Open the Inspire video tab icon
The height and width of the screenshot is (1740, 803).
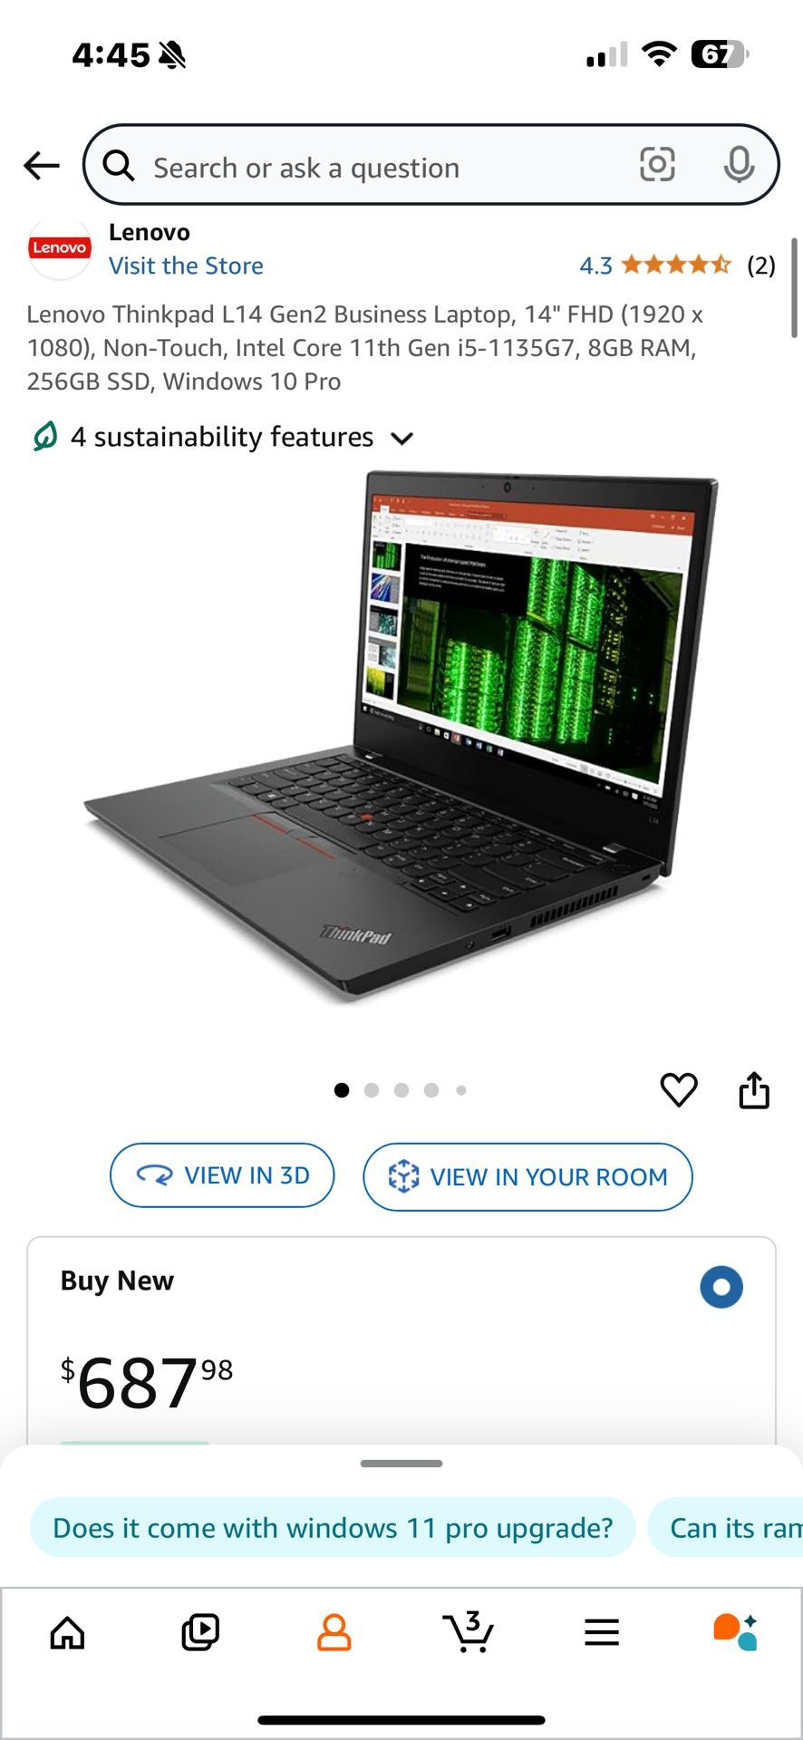coord(200,1633)
